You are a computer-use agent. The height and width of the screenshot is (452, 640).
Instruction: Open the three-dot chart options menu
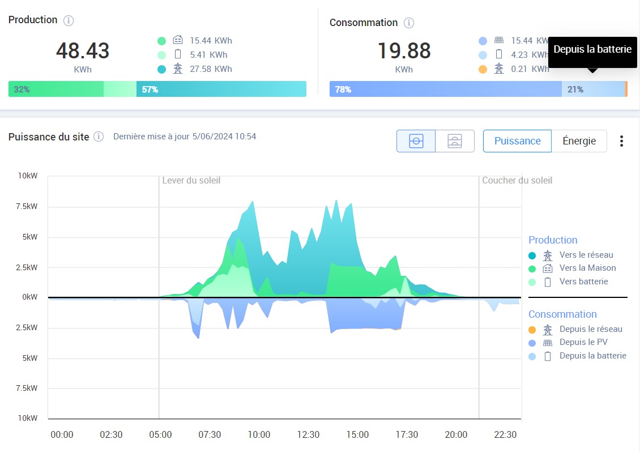tap(621, 141)
